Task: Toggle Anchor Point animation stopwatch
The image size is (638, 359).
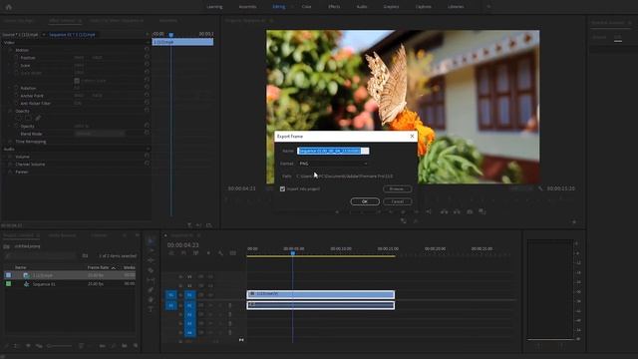Action: click(17, 96)
